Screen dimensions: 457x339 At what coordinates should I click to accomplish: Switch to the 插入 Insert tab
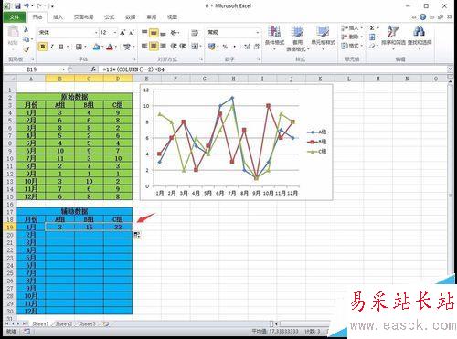[58, 17]
